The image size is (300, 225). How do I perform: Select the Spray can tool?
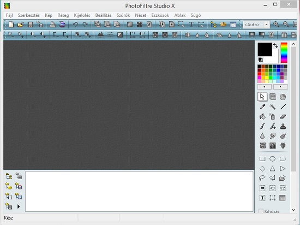click(x=272, y=116)
